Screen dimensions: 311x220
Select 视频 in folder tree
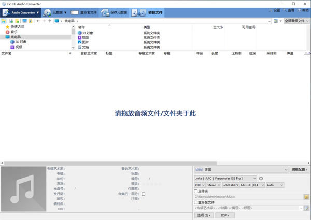pos(19,47)
